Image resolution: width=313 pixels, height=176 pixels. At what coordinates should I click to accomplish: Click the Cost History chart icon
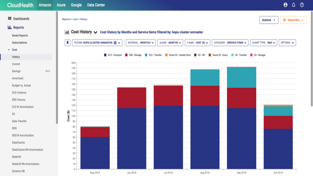67,32
